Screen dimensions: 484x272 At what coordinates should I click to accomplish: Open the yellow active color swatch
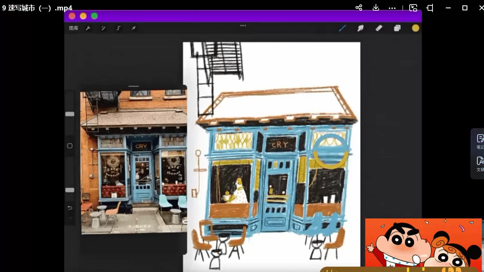click(415, 28)
